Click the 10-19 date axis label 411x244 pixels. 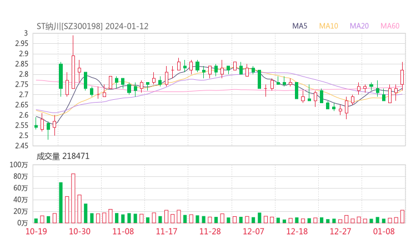36,231
